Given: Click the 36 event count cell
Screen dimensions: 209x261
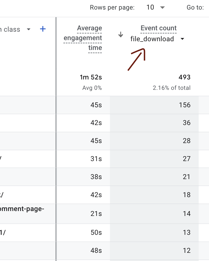Looking at the screenshot, I should (187, 123).
